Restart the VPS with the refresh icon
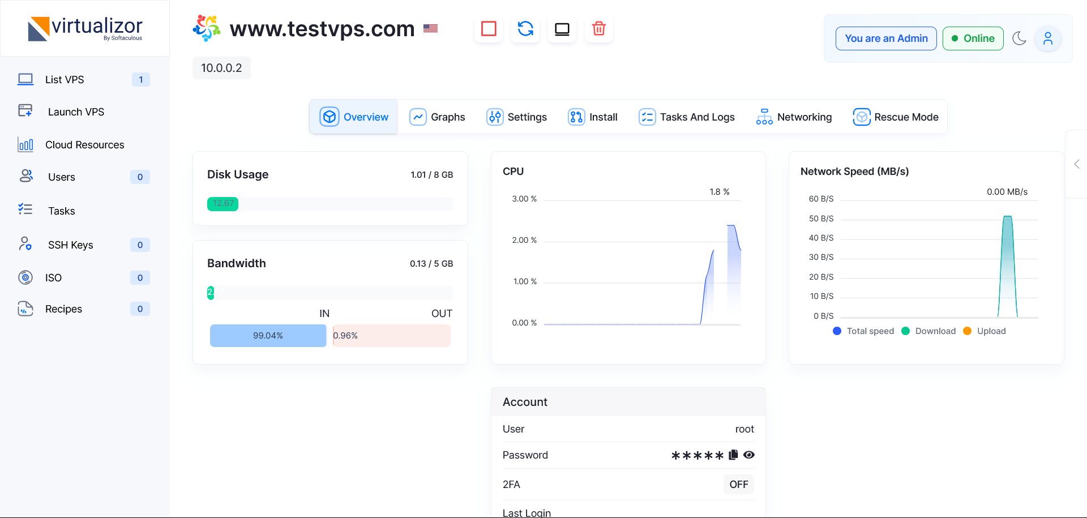This screenshot has height=518, width=1087. [525, 28]
